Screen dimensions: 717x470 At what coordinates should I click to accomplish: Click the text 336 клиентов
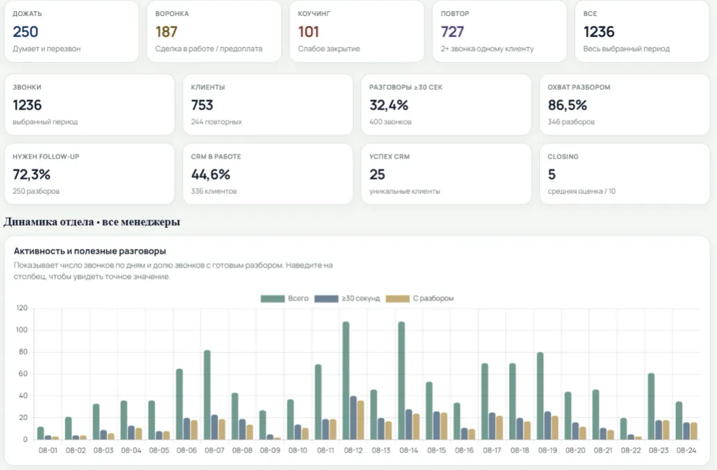[214, 191]
